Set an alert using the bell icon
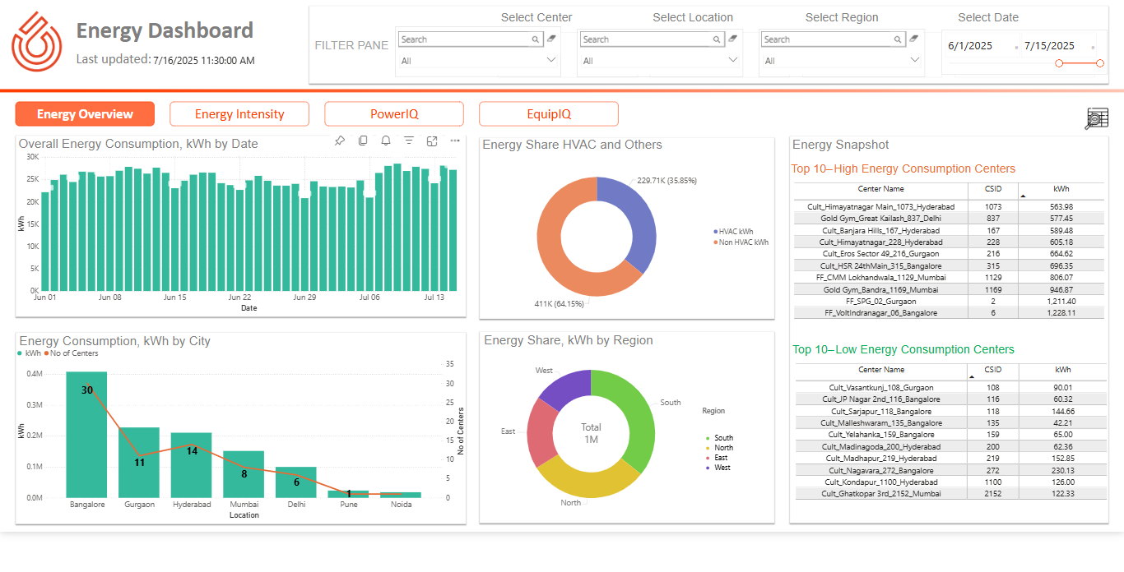Screen dimensions: 1124x572 point(386,141)
